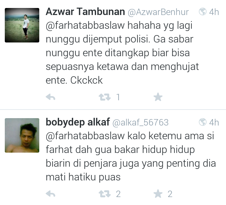View favorite count 2 on second tweet
This screenshot has height=205, width=226.
pos(170,194)
